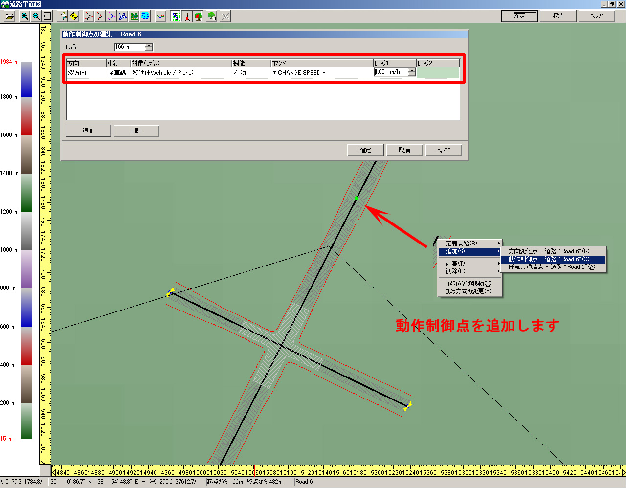Open dialog help with ヘルプ button

pos(444,150)
